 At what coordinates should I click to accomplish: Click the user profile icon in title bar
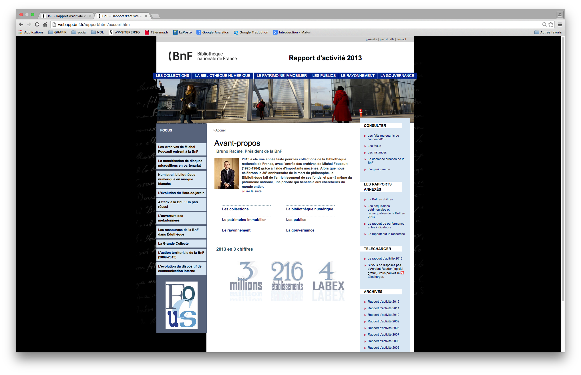[560, 14]
